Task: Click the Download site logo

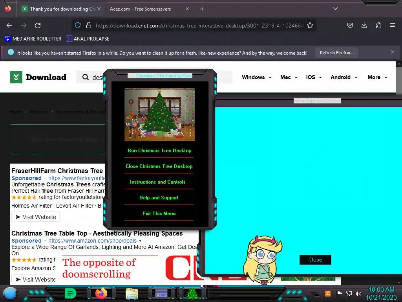Action: (x=38, y=77)
